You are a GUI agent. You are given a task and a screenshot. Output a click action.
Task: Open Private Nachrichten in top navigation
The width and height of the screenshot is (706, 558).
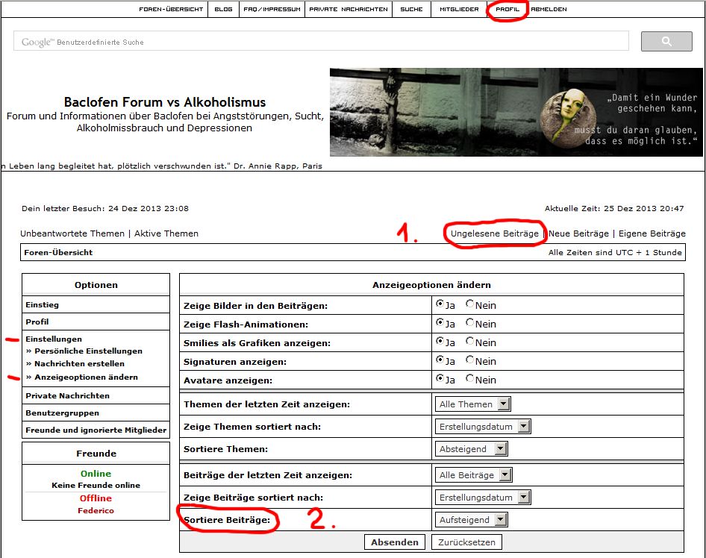pyautogui.click(x=349, y=10)
